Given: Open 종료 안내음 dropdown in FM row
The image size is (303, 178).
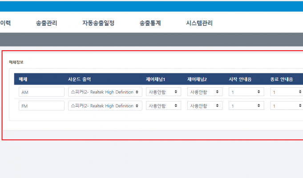Looking at the screenshot, I should [287, 105].
